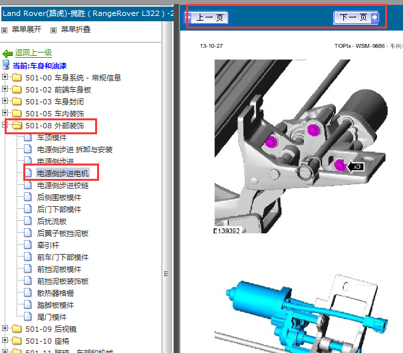Viewport: 403px width, 353px height.
Task: Click the green back arrow icon
Action: (x=7, y=53)
